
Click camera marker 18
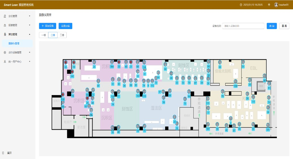click(x=163, y=98)
